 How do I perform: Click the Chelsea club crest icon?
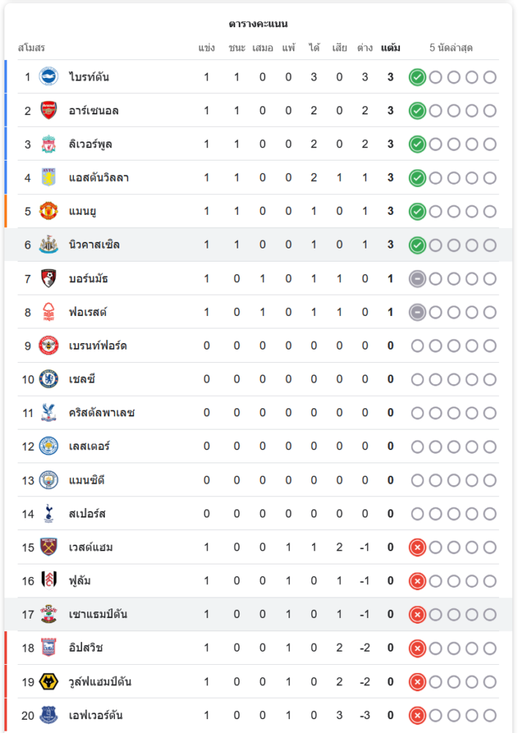[48, 379]
